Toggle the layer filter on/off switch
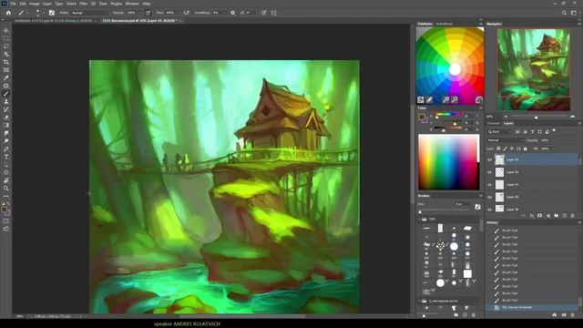 click(x=554, y=131)
